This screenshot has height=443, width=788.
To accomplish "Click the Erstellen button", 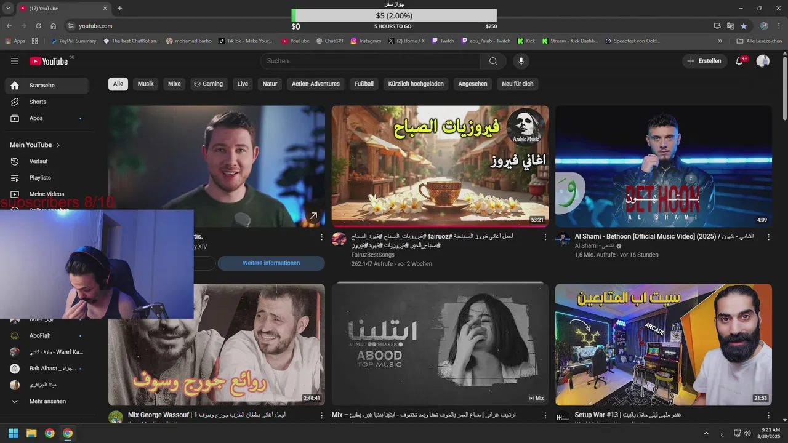I will pos(704,61).
